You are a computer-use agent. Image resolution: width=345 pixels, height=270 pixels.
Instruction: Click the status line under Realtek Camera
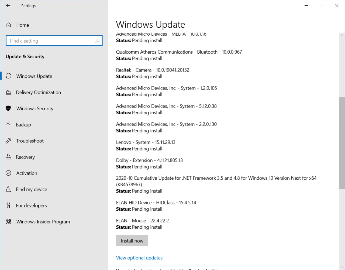(139, 77)
